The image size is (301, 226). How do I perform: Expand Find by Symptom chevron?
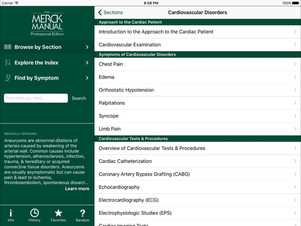point(87,78)
